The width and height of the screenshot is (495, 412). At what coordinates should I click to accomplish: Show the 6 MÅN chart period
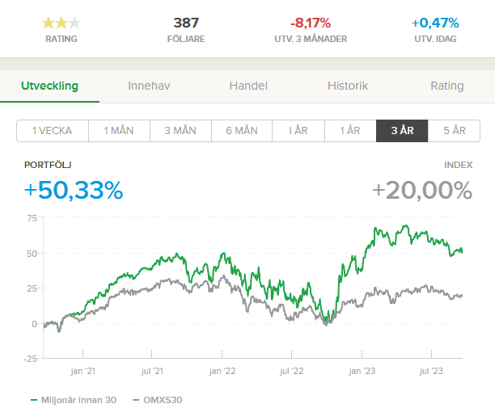point(240,131)
